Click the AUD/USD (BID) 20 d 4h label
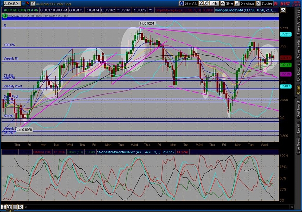The width and height of the screenshot is (302, 212). coord(20,10)
